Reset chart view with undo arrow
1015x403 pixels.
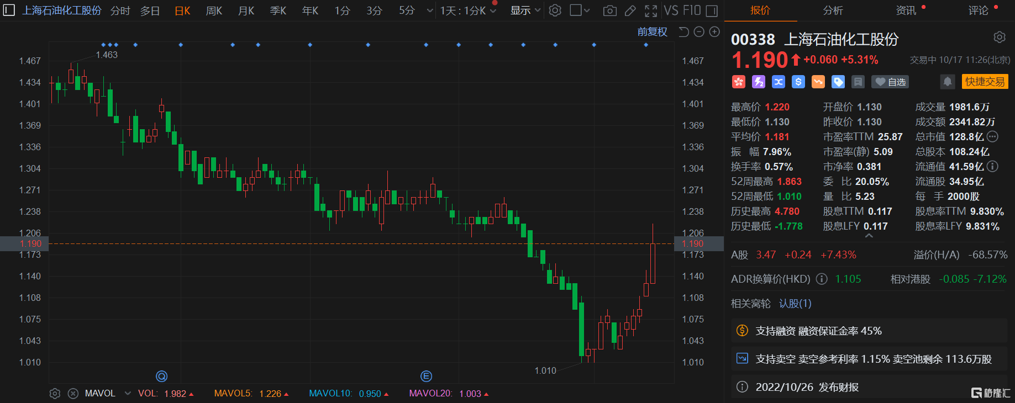click(x=683, y=32)
